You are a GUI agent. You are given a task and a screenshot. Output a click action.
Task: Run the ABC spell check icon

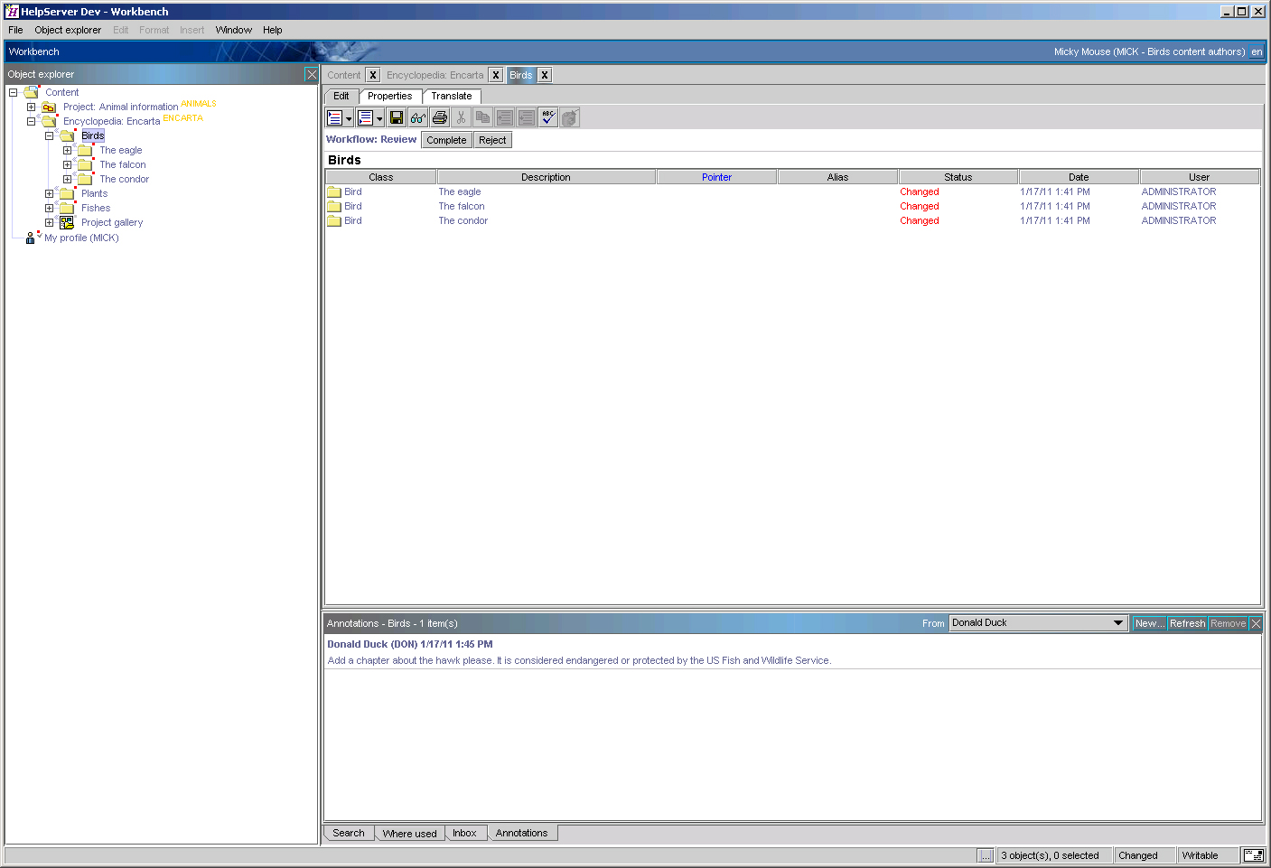pos(548,117)
